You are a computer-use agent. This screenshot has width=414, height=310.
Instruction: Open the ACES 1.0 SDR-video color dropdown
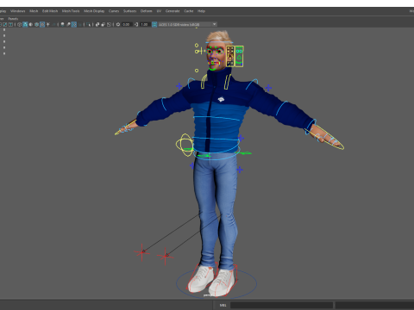[x=187, y=24]
